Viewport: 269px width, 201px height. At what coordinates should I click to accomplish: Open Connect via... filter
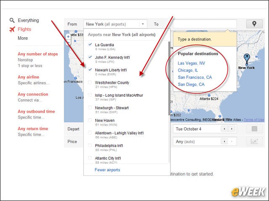[30, 100]
